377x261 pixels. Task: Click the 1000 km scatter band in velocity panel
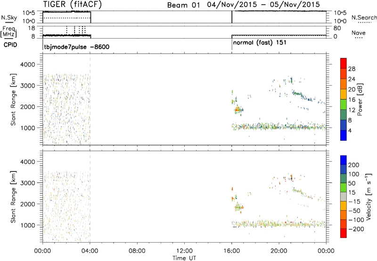coord(279,224)
